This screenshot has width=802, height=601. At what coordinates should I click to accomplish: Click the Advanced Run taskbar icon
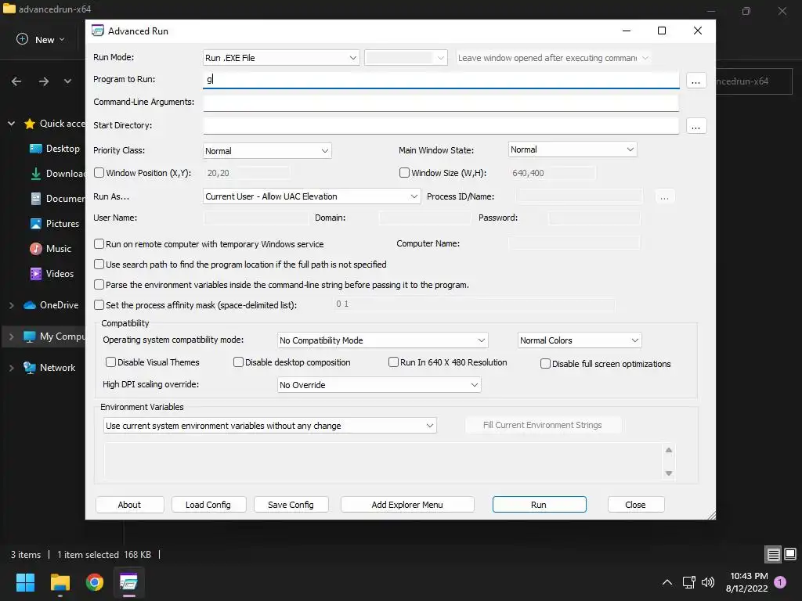coord(128,582)
